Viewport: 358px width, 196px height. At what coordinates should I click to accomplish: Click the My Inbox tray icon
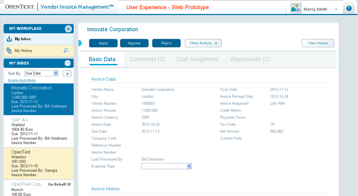9,39
